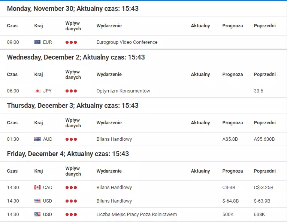Click the red impact dots in CAD row
Viewport: 287px width, 222px height.
tap(71, 188)
